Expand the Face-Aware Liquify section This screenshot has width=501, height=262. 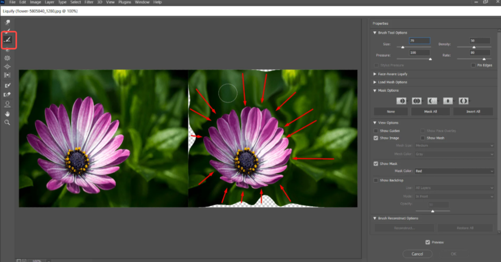(393, 74)
